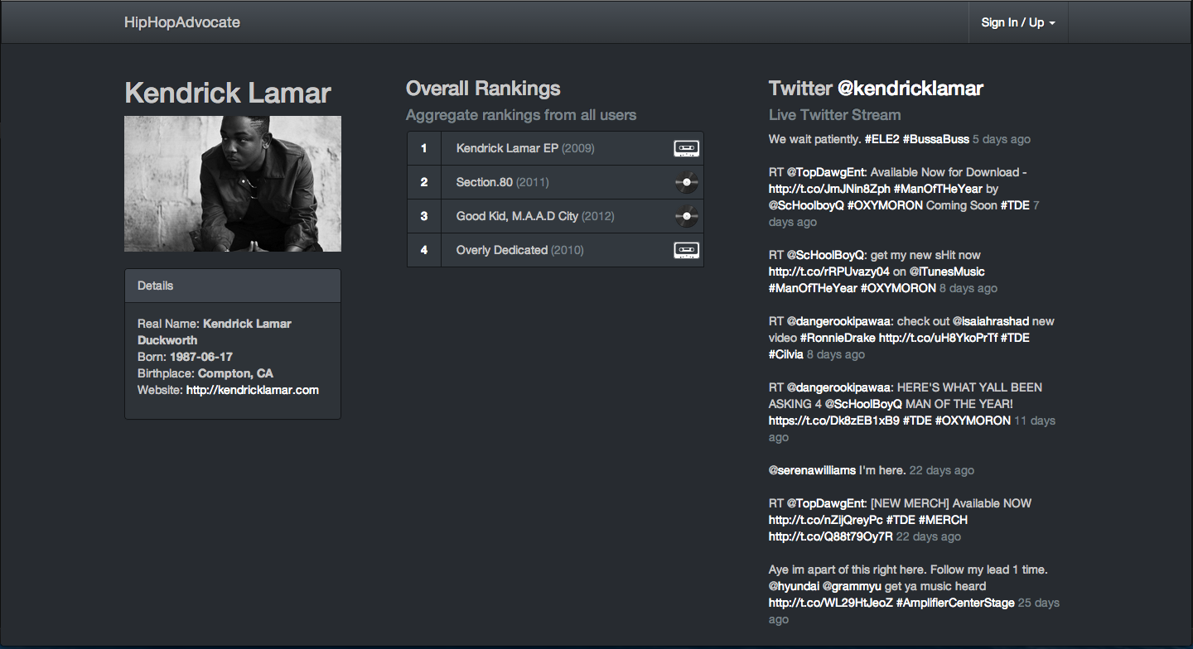The height and width of the screenshot is (649, 1193).
Task: Click the #Cilvia hashtag
Action: click(786, 354)
